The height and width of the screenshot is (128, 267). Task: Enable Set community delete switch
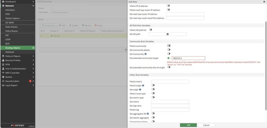[x=169, y=50]
